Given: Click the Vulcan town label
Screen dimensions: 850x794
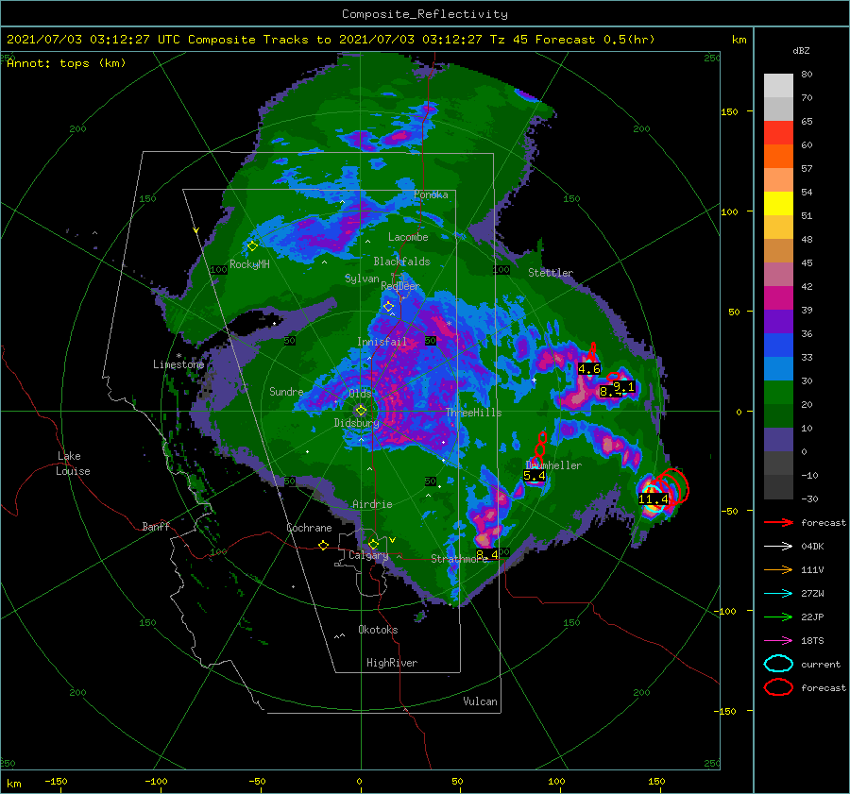Looking at the screenshot, I should [481, 701].
